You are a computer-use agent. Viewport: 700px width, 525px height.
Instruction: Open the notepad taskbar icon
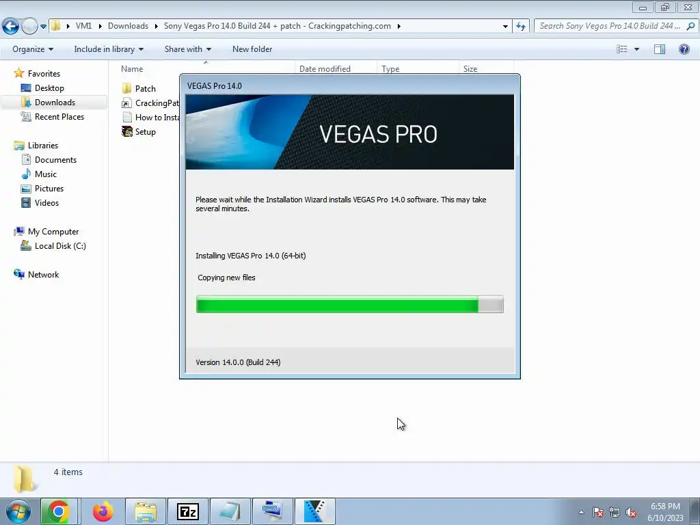tap(230, 511)
